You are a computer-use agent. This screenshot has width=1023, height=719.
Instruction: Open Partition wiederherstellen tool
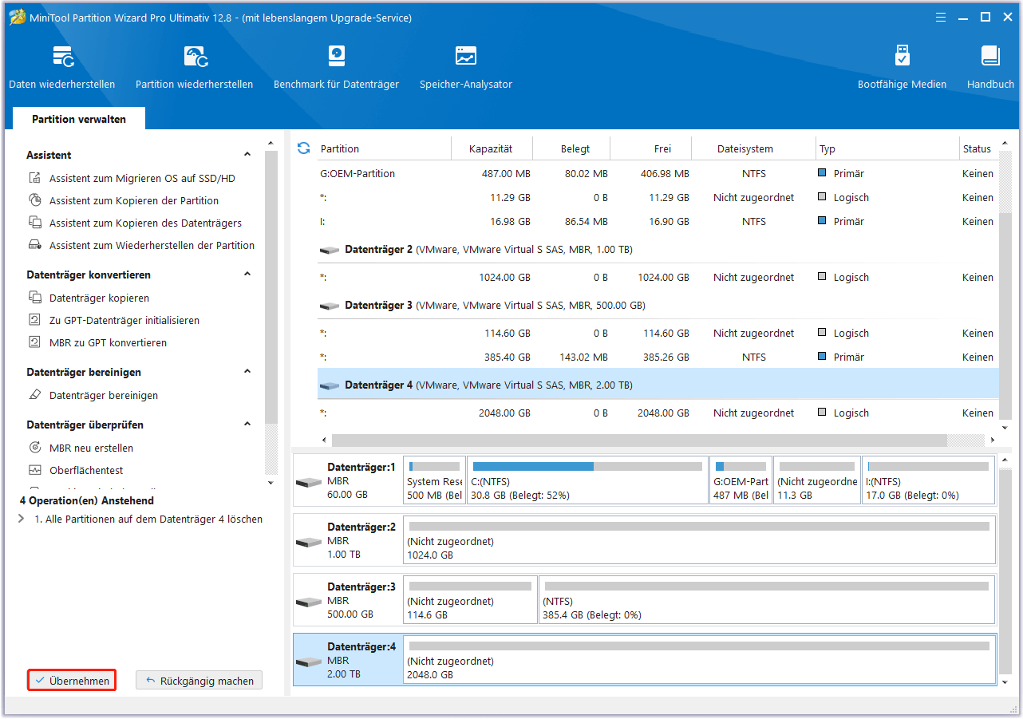coord(194,67)
